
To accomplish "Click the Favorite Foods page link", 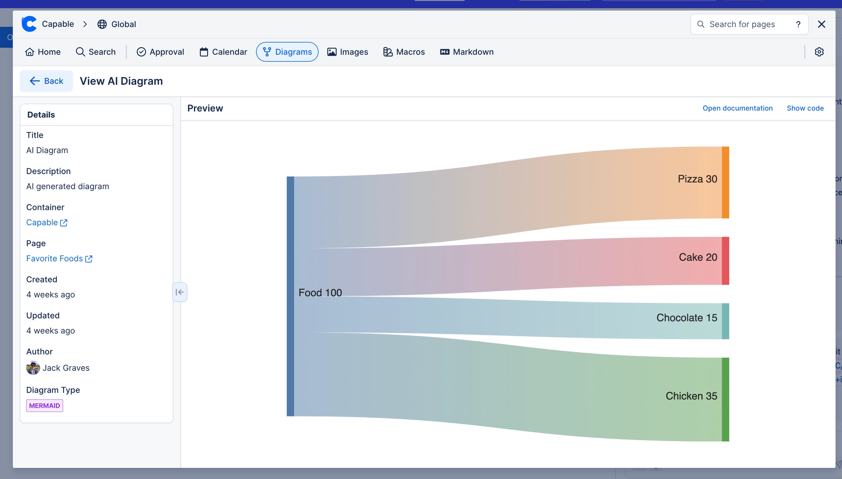I will (55, 259).
